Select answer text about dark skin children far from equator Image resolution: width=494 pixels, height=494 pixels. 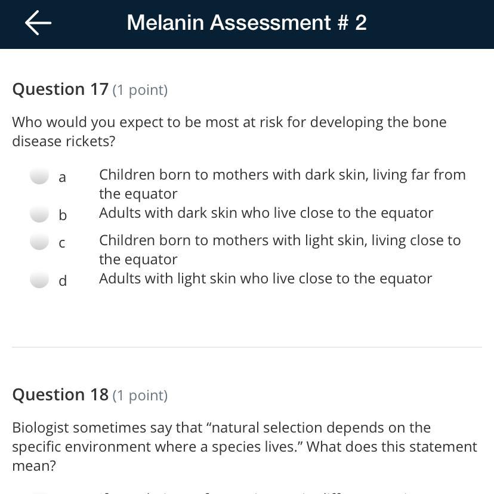tap(282, 184)
